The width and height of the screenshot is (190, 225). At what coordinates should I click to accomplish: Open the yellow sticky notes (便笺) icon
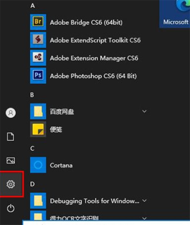pyautogui.click(x=38, y=129)
